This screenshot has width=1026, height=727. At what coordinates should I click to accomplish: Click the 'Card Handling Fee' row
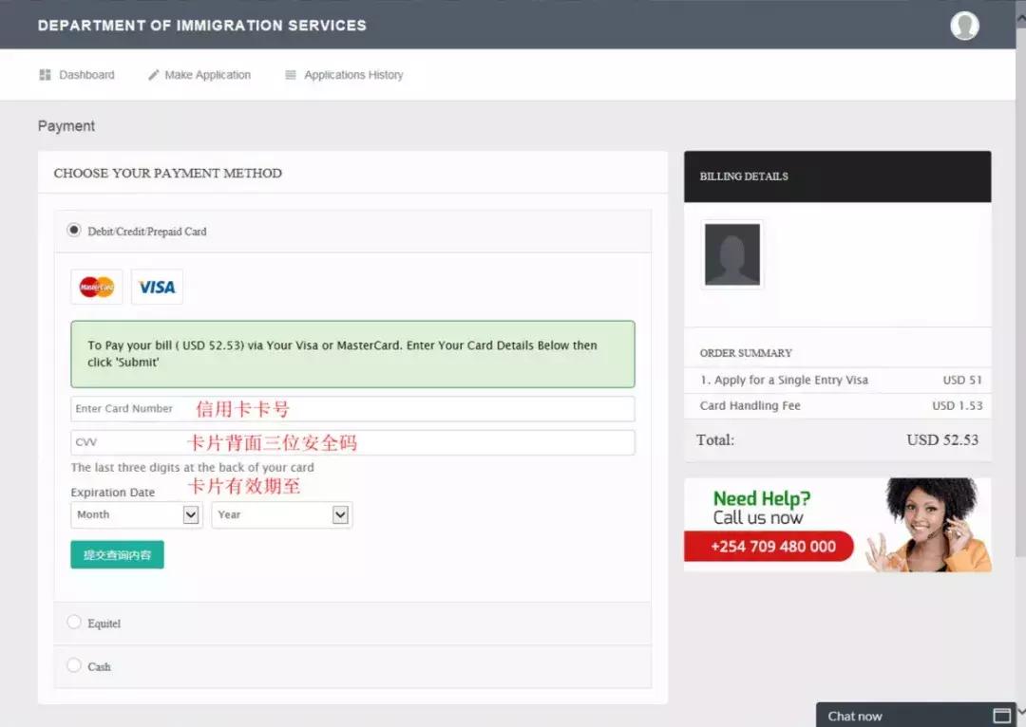click(838, 405)
